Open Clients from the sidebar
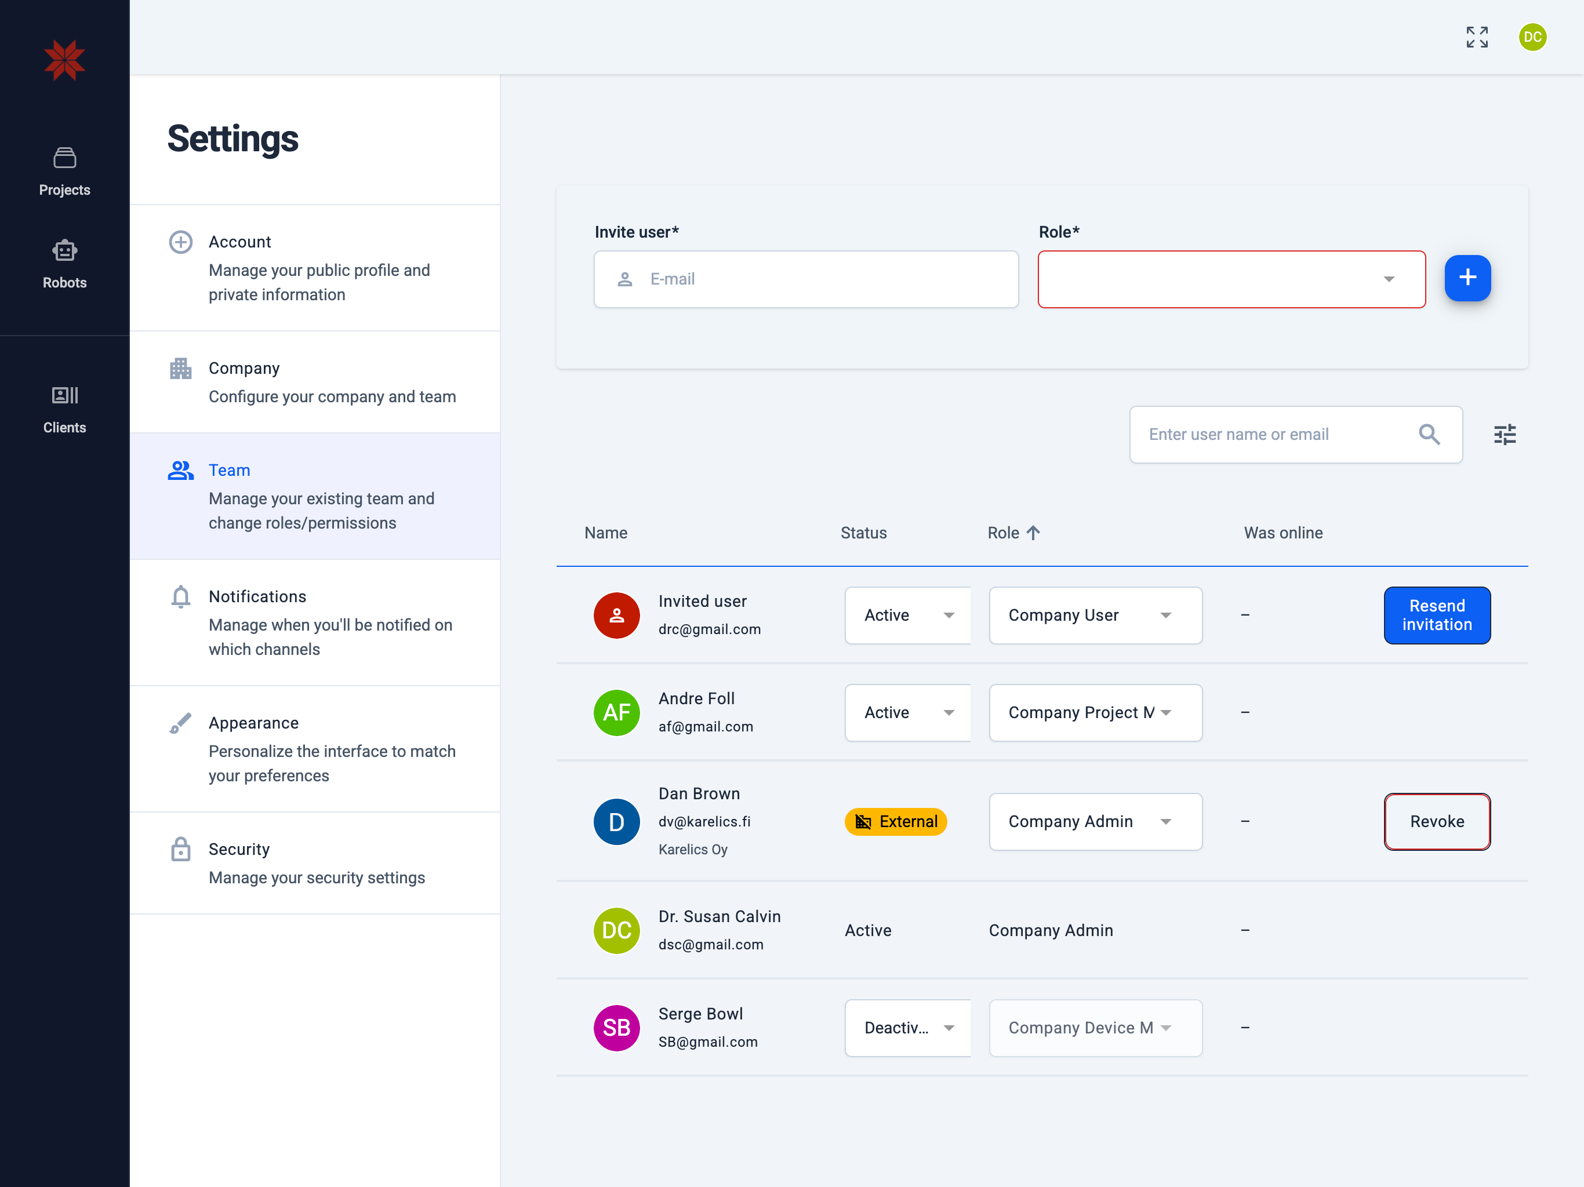Viewport: 1584px width, 1187px height. pos(64,410)
